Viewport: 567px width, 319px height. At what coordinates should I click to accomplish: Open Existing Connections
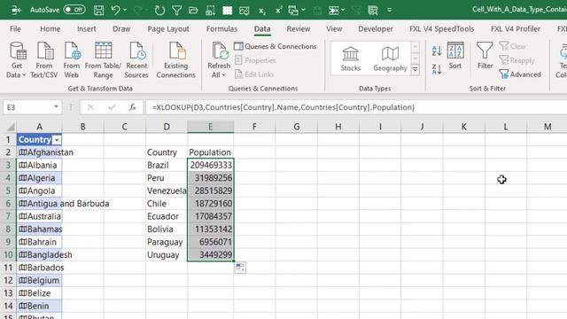[x=176, y=60]
